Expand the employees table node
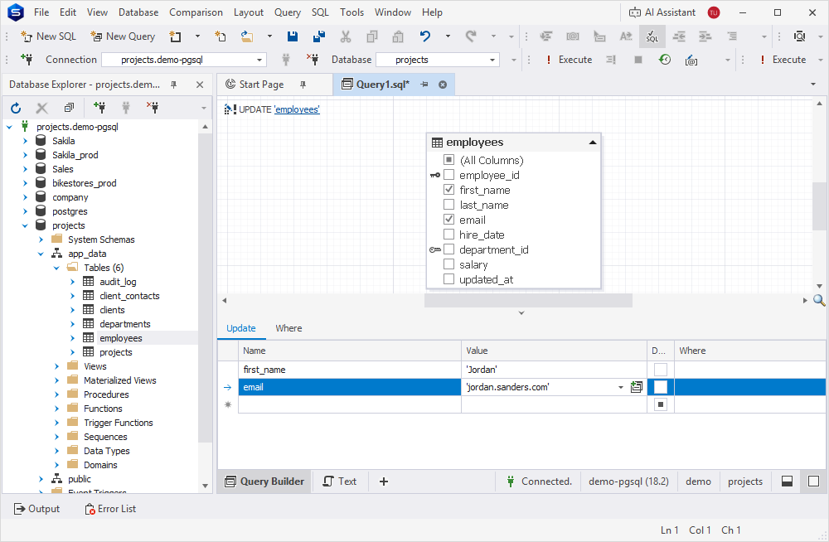The image size is (829, 542). tap(72, 338)
